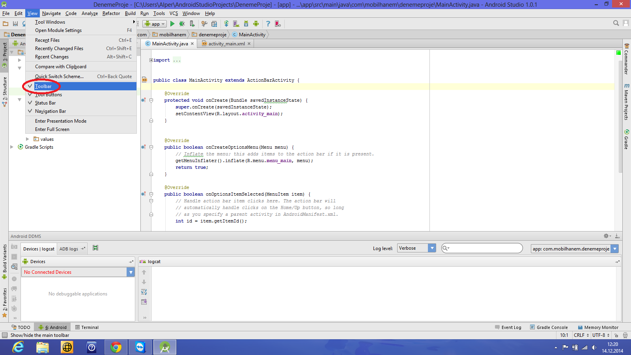Change the CRLF line separator setting
The height and width of the screenshot is (355, 631).
click(581, 335)
